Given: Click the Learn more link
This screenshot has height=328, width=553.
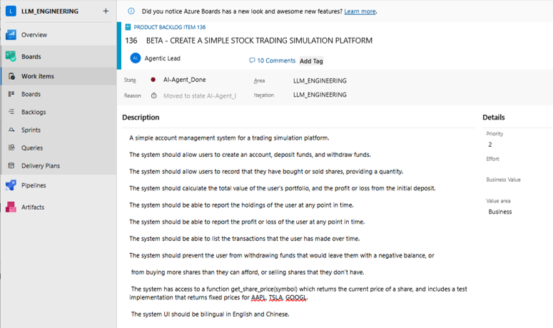Looking at the screenshot, I should [360, 11].
